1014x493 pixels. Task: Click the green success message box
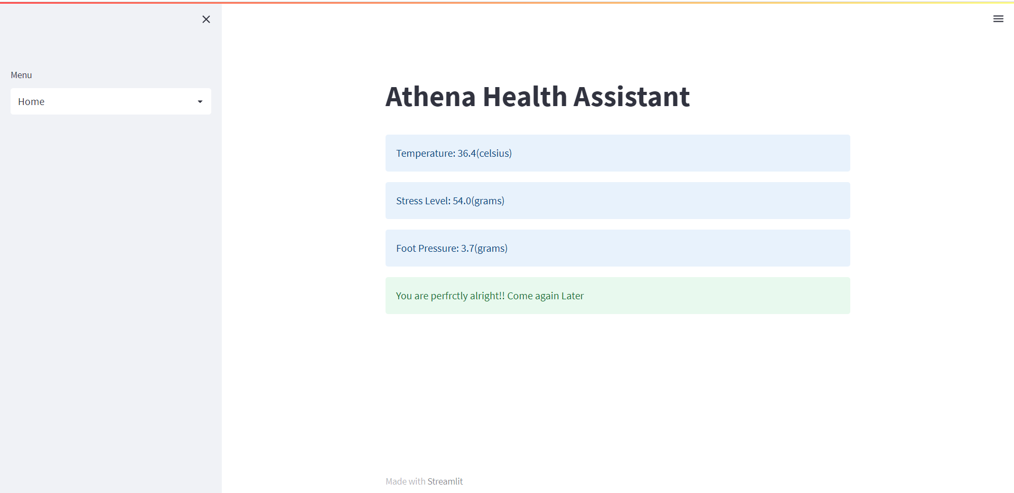pyautogui.click(x=617, y=296)
